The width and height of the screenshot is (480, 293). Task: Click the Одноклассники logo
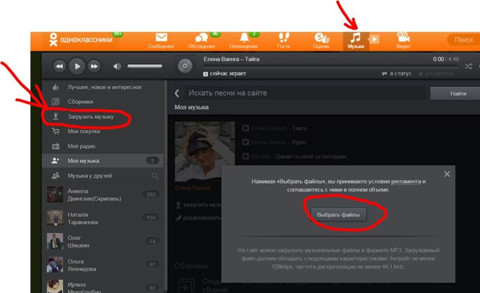tap(81, 40)
